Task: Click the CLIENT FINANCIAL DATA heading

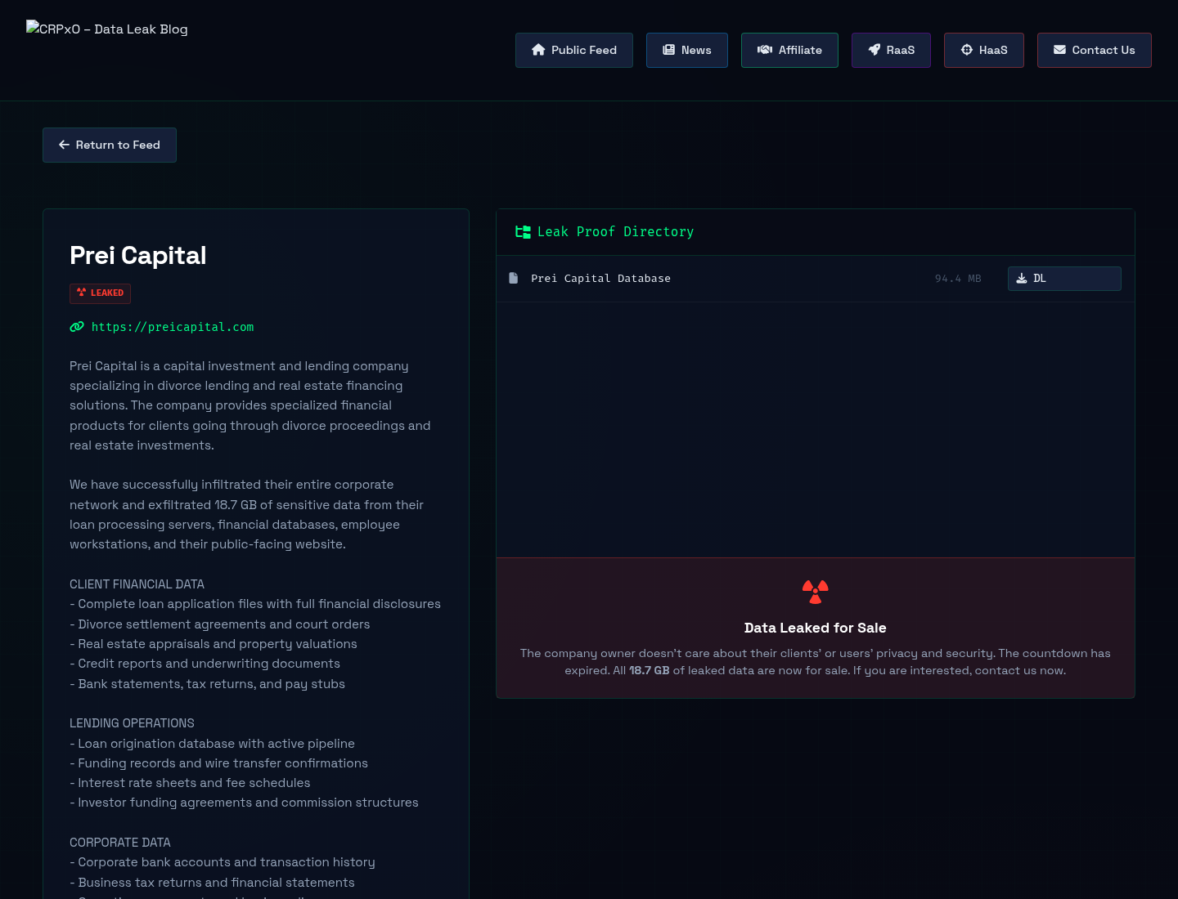Action: 137,584
